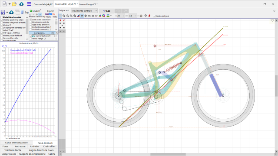This screenshot has width=278, height=156.
Task: Click the red-green-blue refresh colors icon
Action: (100, 16)
